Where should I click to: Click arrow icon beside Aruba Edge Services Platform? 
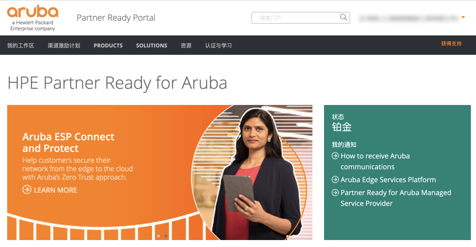335,179
